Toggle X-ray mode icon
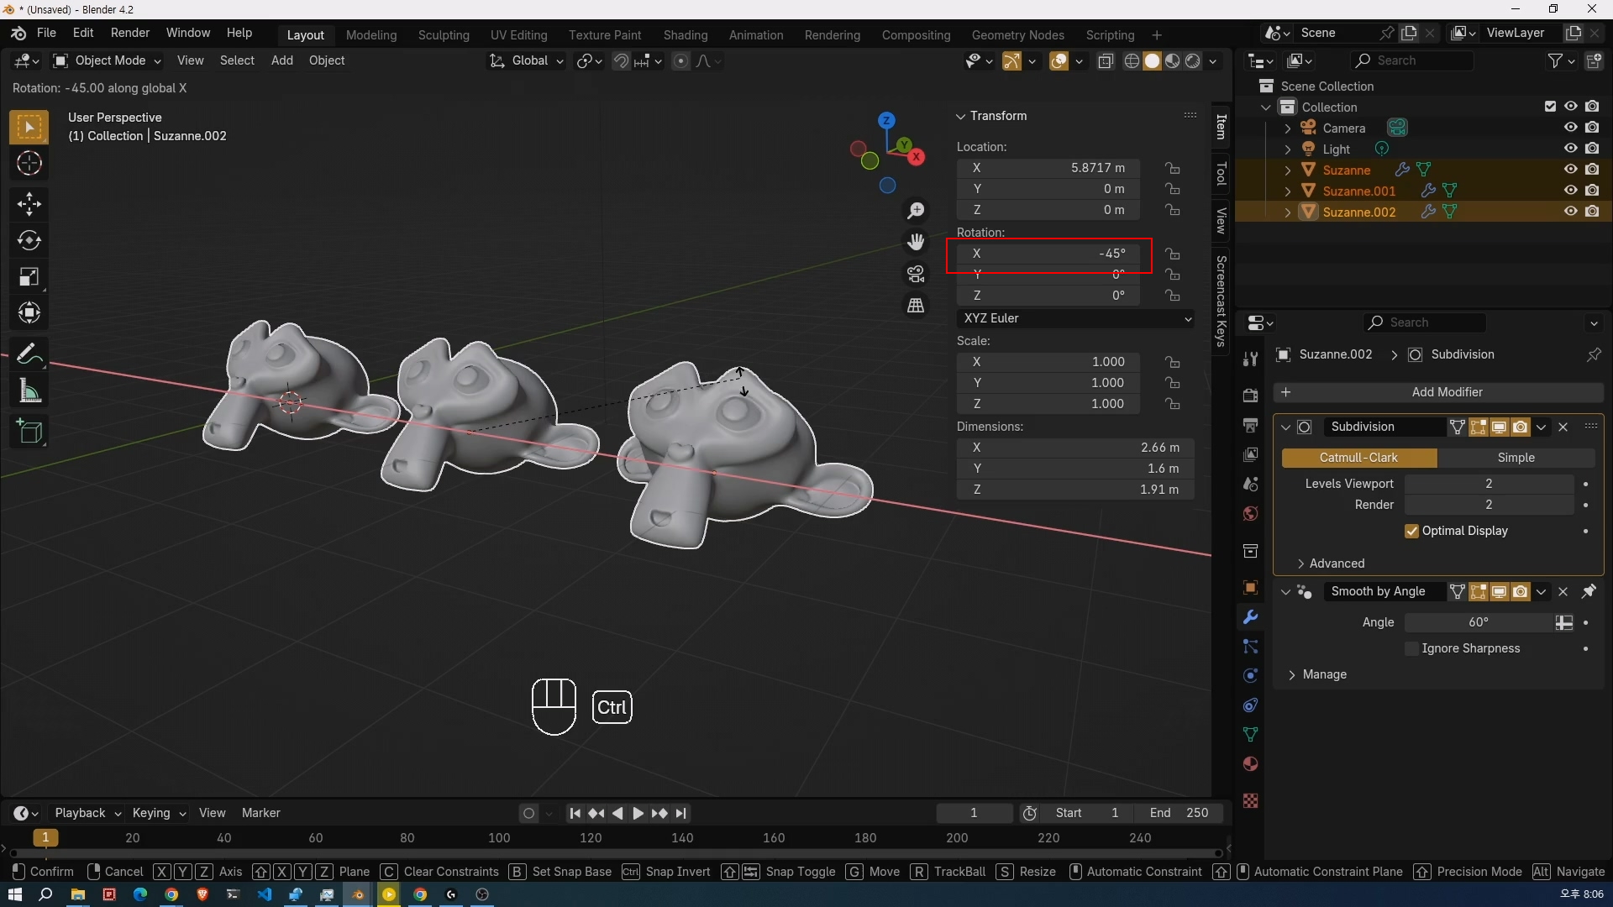Screen dimensions: 1613x907 pyautogui.click(x=1106, y=60)
